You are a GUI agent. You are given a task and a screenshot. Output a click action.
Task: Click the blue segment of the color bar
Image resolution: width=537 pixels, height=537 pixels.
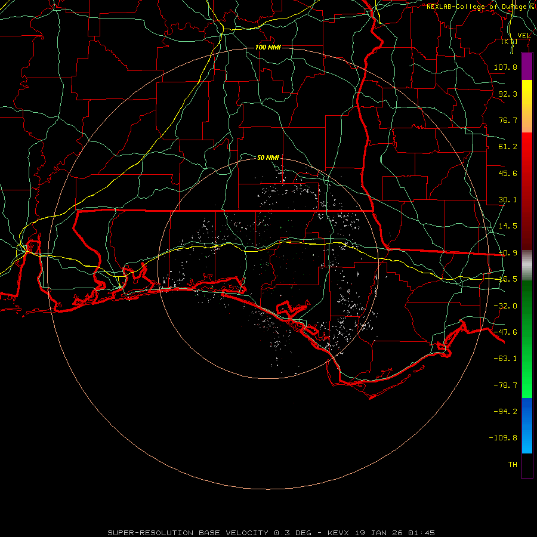point(527,425)
